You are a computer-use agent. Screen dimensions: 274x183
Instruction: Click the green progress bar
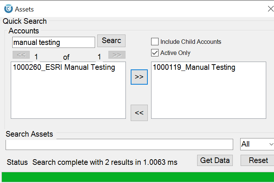click(137, 177)
